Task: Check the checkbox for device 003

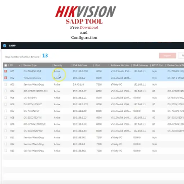Action: click(x=5, y=84)
